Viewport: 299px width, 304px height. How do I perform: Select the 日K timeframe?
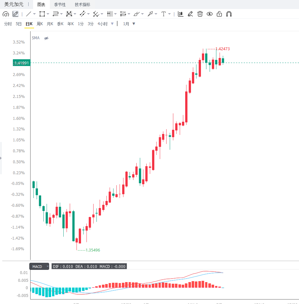[29, 24]
